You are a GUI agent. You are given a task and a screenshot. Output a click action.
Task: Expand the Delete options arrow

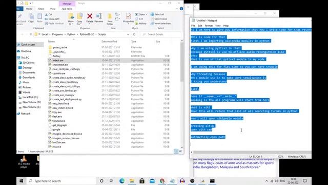coord(90,24)
